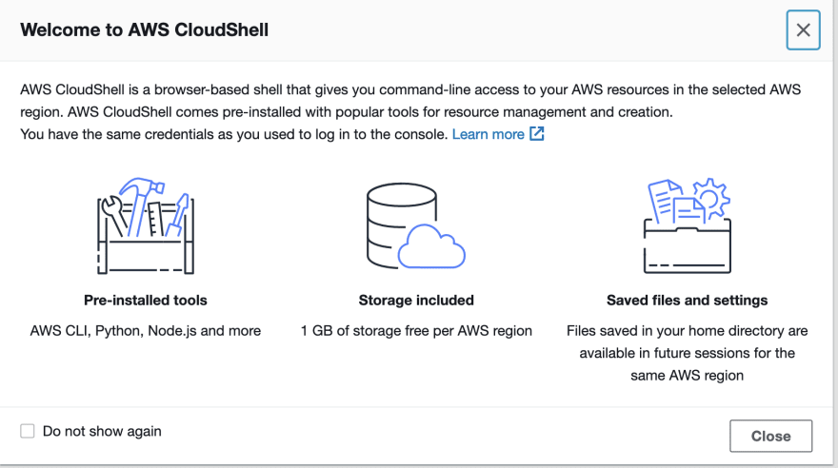Enable the Do not show again checkbox

click(28, 431)
